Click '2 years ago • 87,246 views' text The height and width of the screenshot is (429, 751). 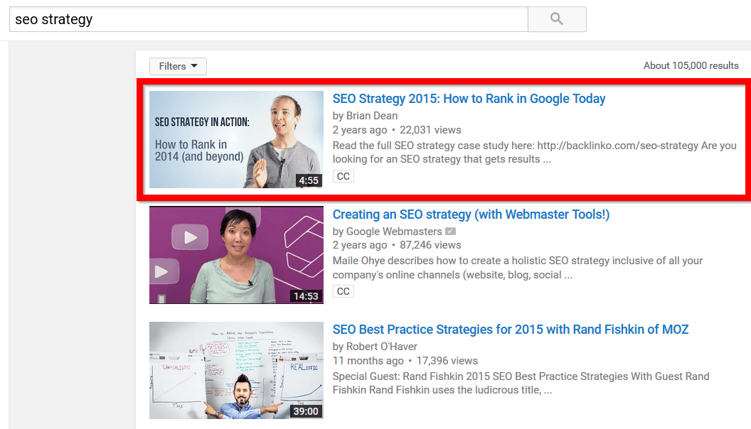coord(397,245)
